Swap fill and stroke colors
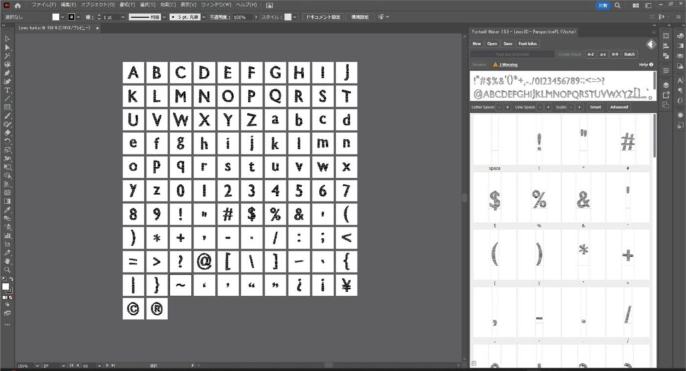686x371 pixels. [x=11, y=279]
